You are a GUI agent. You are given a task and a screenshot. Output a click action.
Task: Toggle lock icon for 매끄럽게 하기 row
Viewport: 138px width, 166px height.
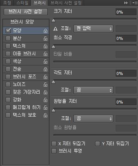pyautogui.click(x=46, y=107)
